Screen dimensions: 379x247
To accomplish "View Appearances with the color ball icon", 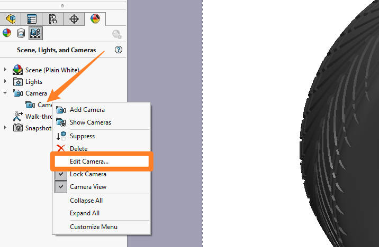I will (7, 33).
